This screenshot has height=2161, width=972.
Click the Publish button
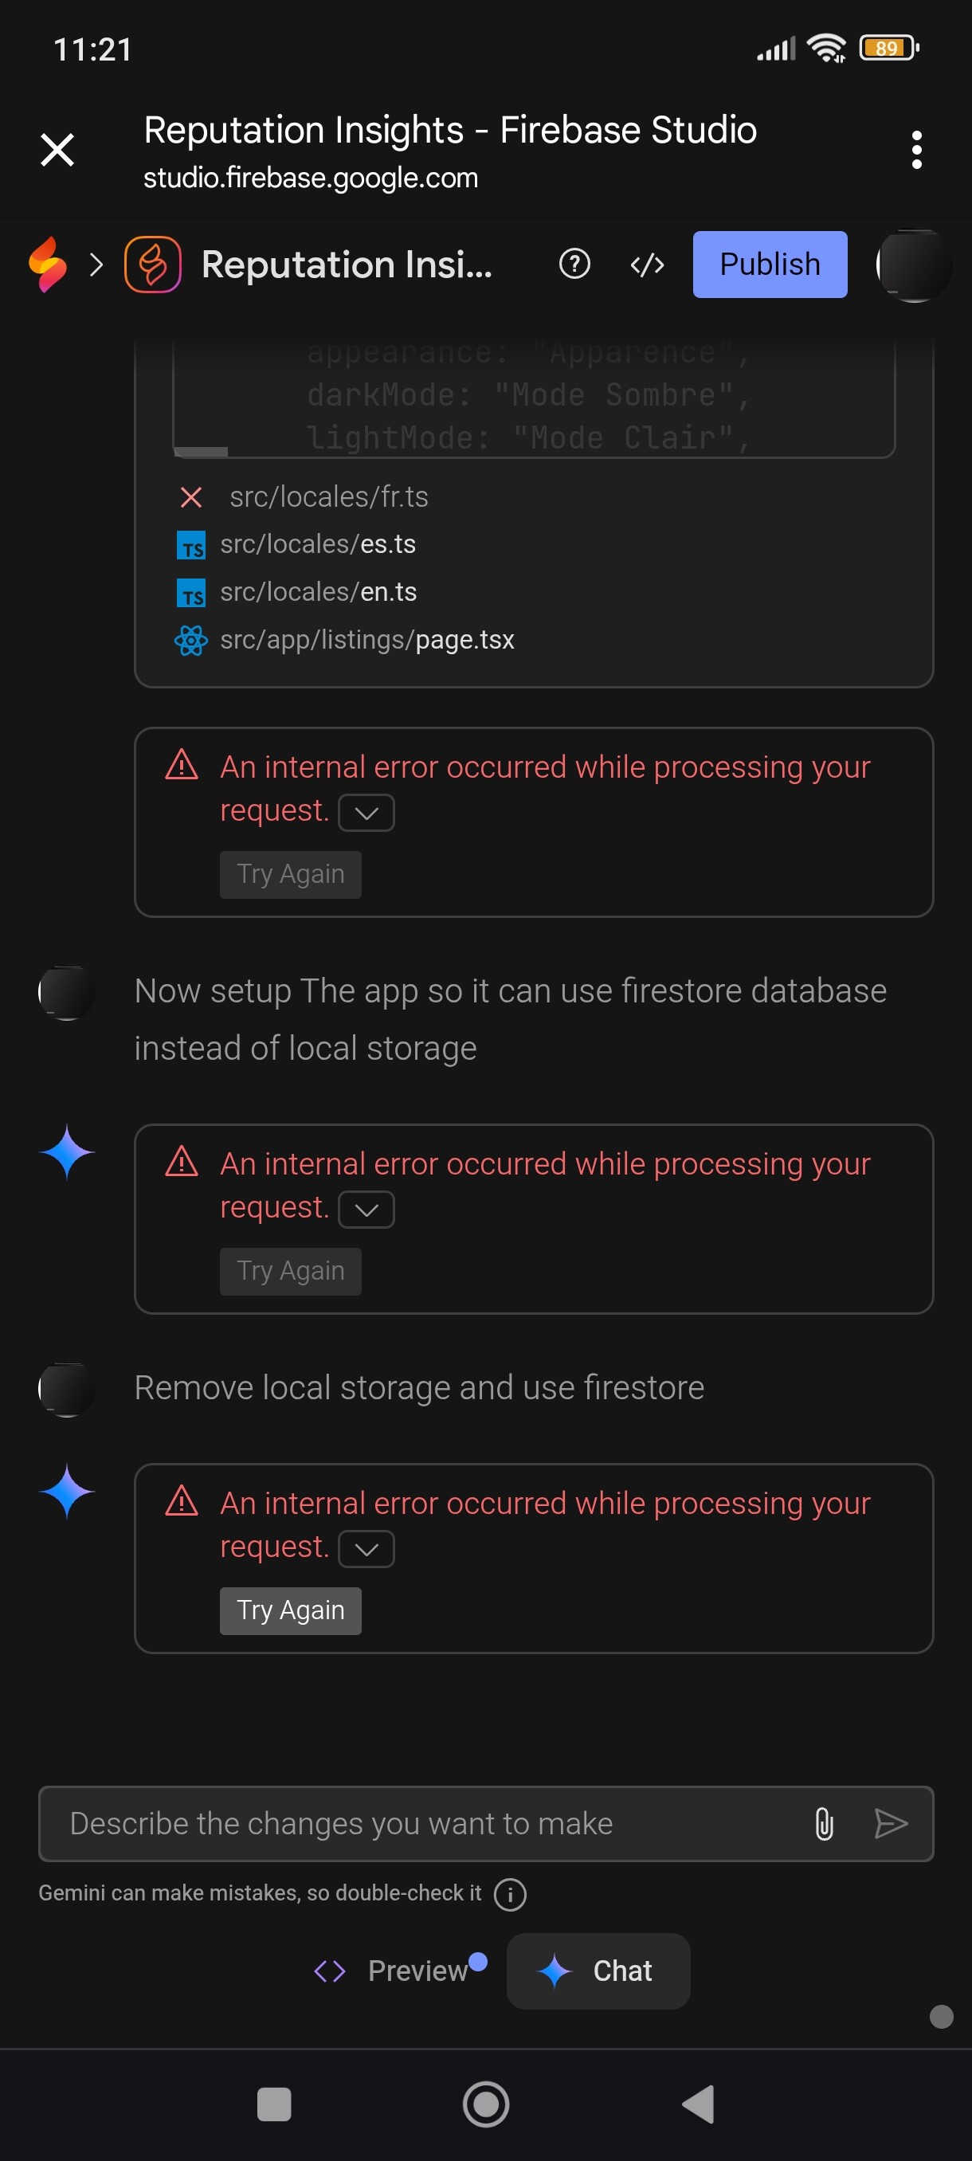click(769, 265)
